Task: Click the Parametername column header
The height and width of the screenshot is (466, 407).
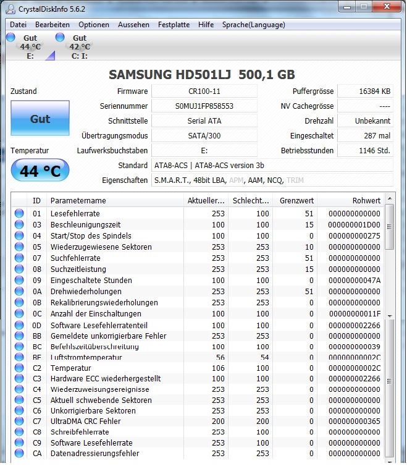Action: pyautogui.click(x=115, y=201)
